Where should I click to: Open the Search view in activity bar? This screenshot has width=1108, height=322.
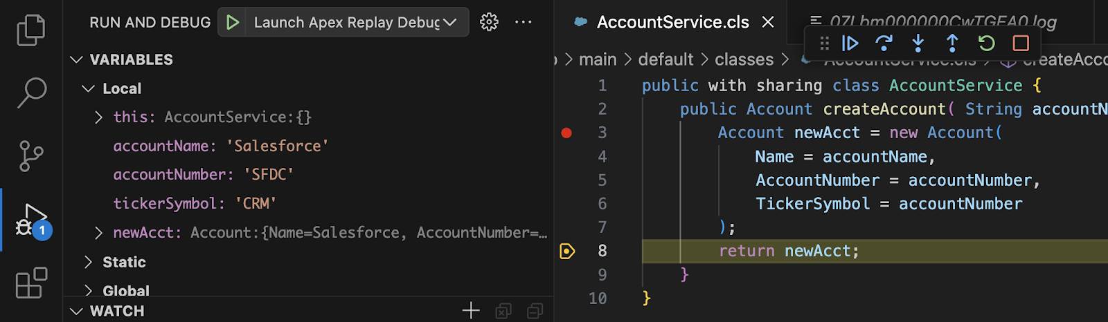tap(31, 93)
